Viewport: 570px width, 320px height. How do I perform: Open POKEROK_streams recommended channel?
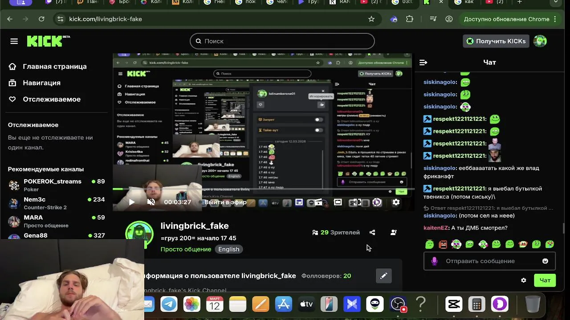coord(56,185)
